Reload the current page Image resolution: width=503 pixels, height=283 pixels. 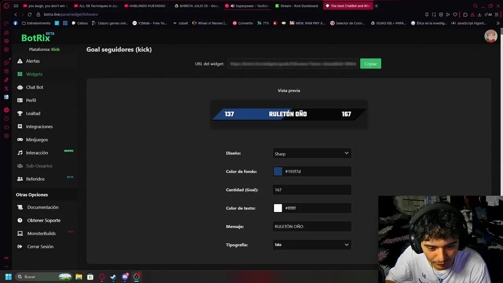coord(29,15)
